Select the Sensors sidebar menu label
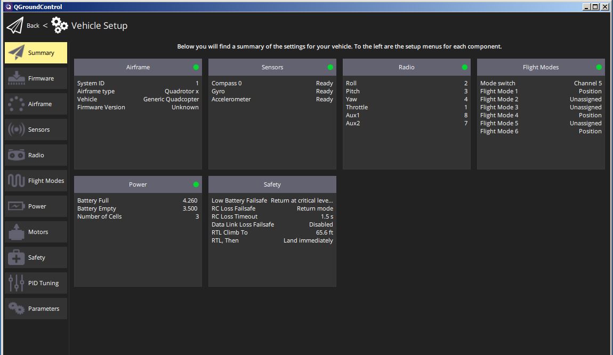The width and height of the screenshot is (613, 355). click(x=39, y=130)
